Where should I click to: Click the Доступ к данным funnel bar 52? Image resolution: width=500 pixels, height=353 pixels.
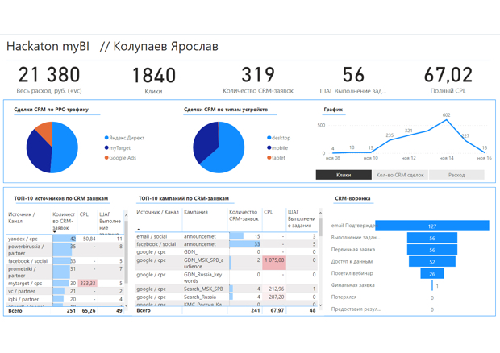click(432, 262)
